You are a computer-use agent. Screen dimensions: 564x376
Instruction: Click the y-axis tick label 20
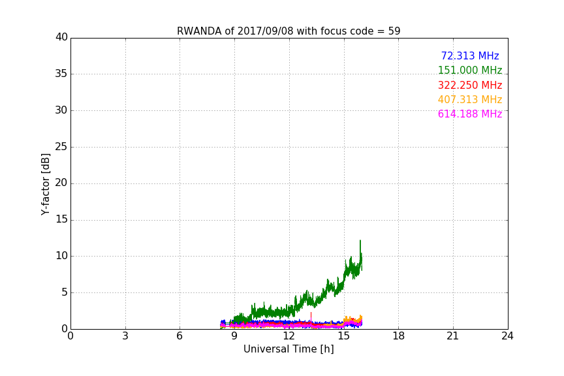[61, 183]
